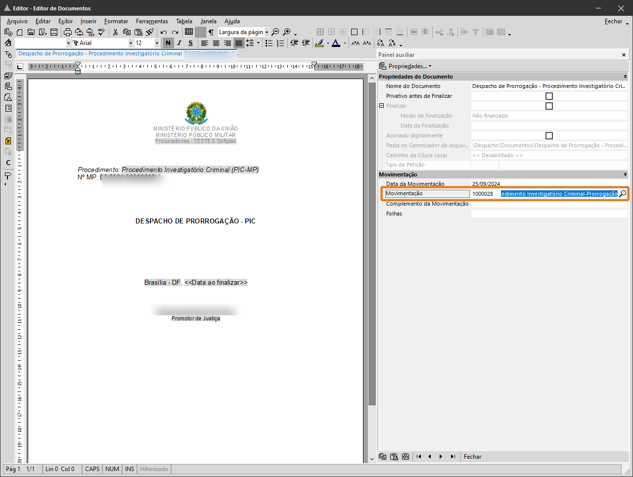Open the Propriedades dropdown in auxiliary panel

(x=405, y=66)
